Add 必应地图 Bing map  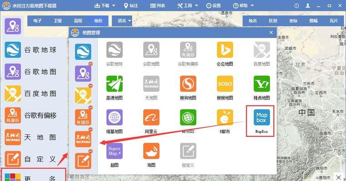[225, 50]
